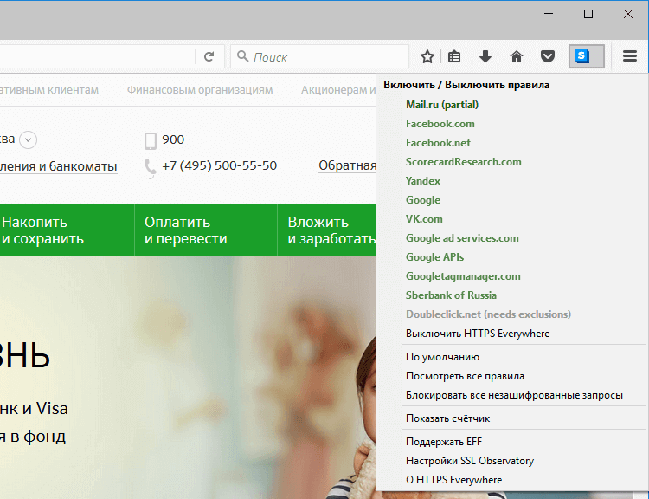The width and height of the screenshot is (649, 499).
Task: Minimize the browser window
Action: pyautogui.click(x=549, y=14)
